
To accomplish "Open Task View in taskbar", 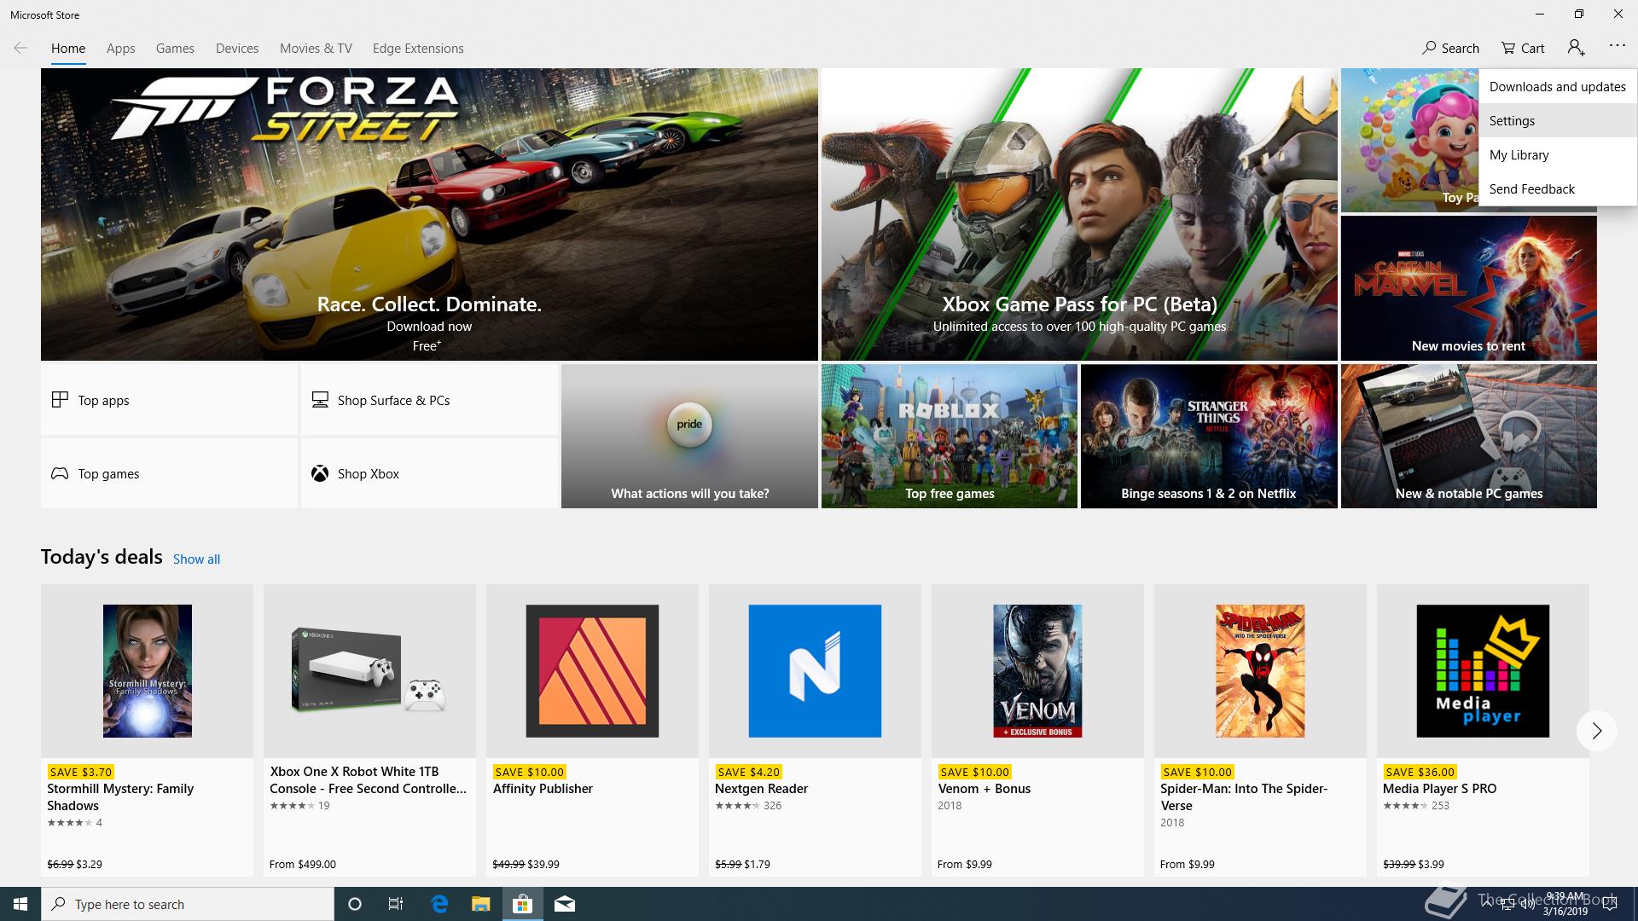I will tap(396, 904).
